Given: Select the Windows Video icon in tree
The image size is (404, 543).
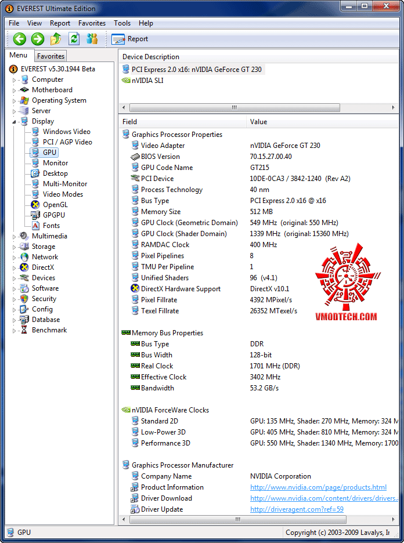Looking at the screenshot, I should (35, 132).
